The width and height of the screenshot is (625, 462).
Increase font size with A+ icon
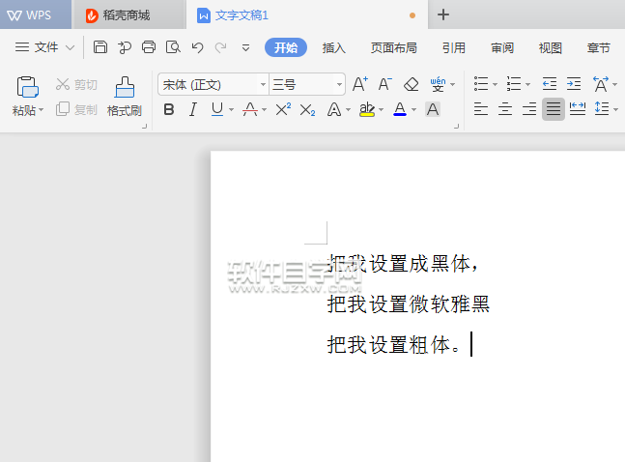(x=360, y=84)
